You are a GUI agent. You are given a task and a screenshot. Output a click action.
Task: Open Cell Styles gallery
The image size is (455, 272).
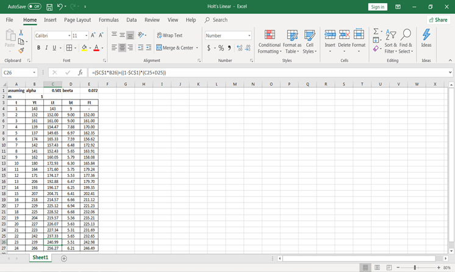310,41
